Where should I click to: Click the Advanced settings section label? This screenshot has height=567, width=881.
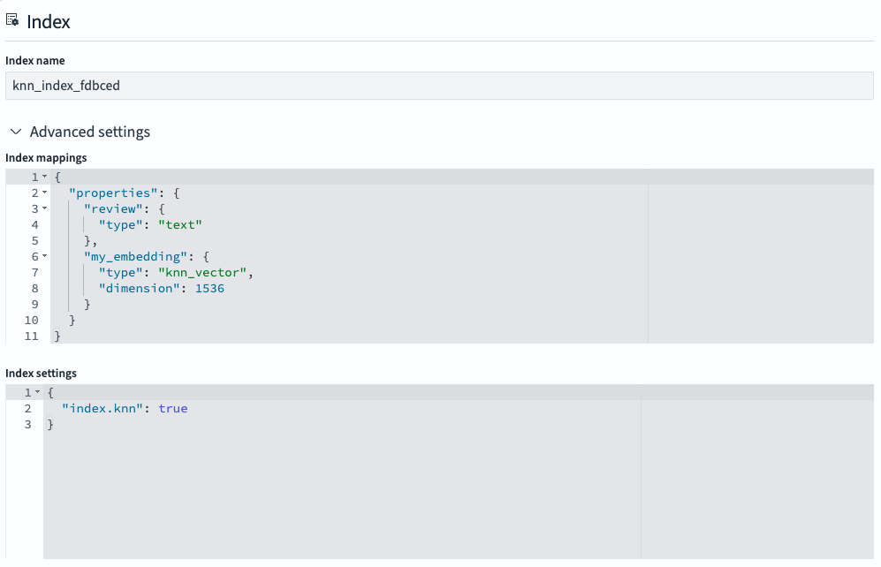coord(89,132)
